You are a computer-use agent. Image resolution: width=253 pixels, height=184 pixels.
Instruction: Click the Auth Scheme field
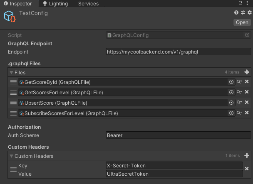(x=178, y=135)
